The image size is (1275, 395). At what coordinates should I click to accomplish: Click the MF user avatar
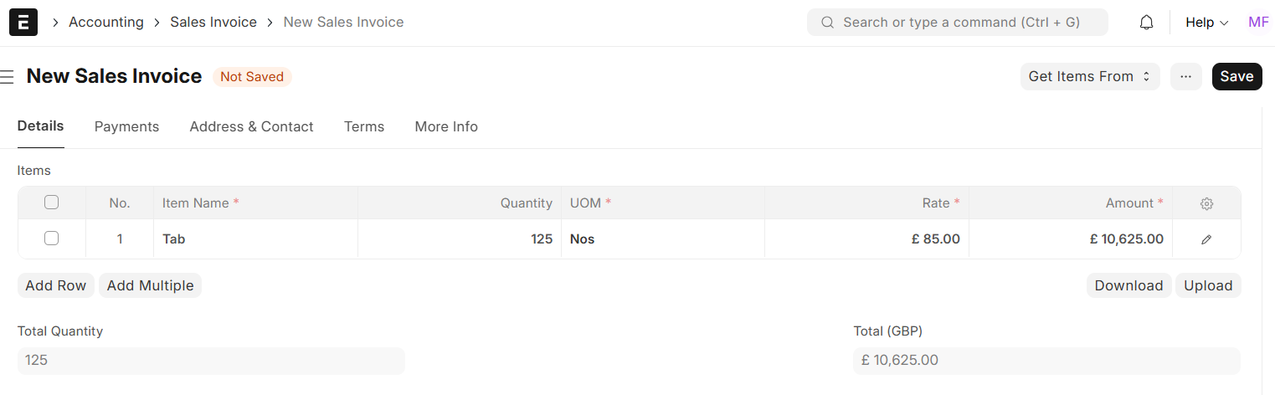[x=1258, y=23]
